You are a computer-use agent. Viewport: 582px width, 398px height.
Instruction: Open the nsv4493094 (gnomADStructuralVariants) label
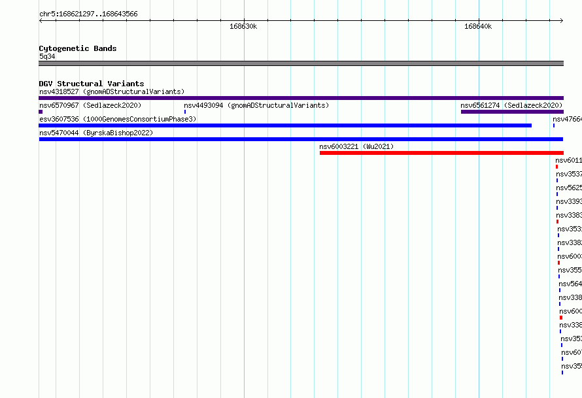pos(256,105)
